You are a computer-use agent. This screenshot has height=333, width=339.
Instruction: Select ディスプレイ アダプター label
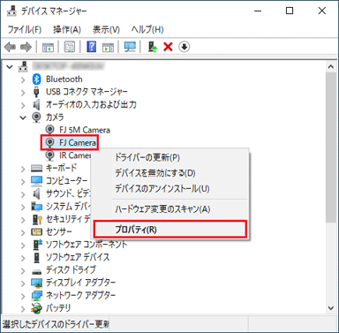80,283
